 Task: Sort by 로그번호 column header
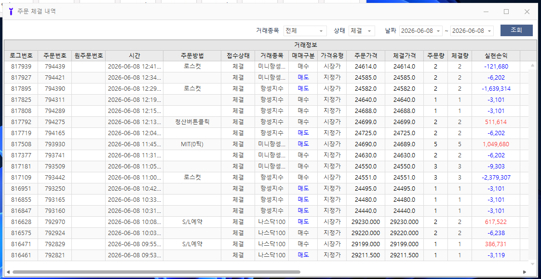[21, 55]
